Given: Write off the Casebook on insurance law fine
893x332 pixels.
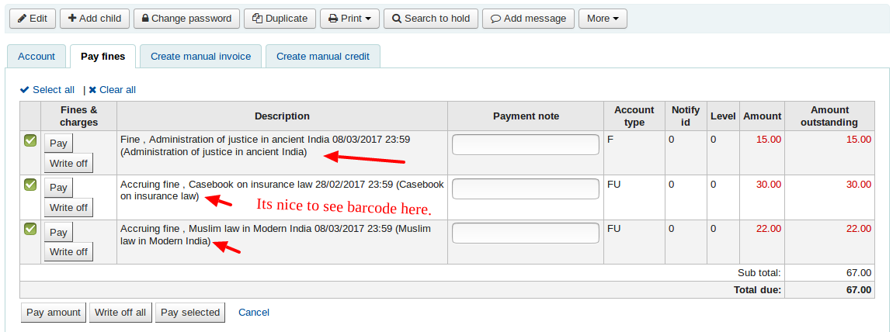Looking at the screenshot, I should point(68,207).
